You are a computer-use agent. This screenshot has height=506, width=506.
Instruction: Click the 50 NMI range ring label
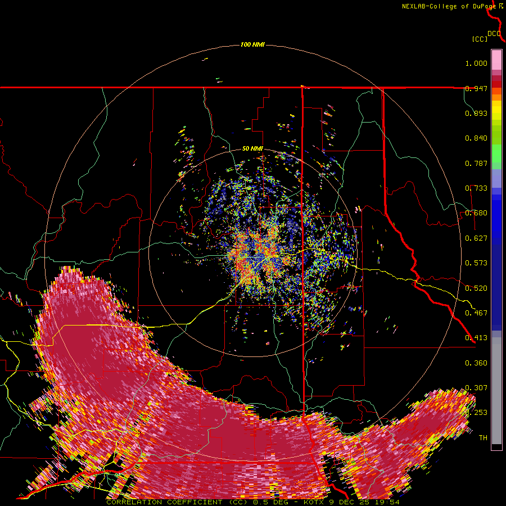(x=252, y=148)
